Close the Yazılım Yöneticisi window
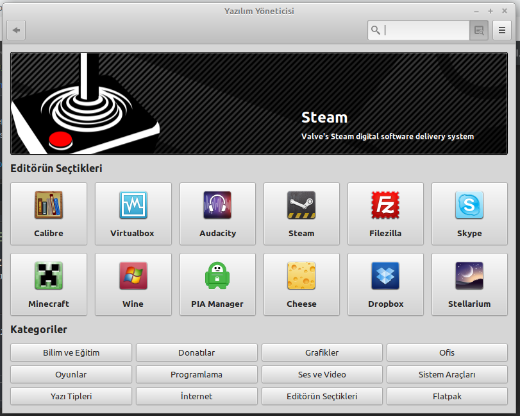Image resolution: width=520 pixels, height=416 pixels. [505, 11]
